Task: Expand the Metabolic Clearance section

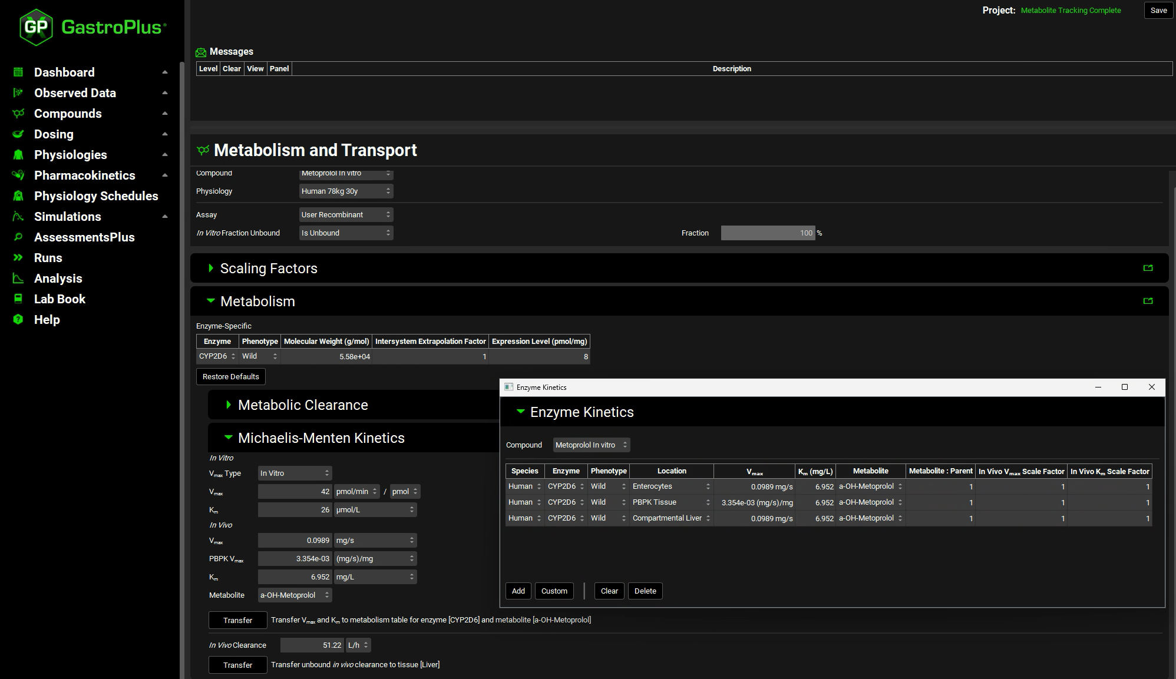Action: pyautogui.click(x=228, y=405)
